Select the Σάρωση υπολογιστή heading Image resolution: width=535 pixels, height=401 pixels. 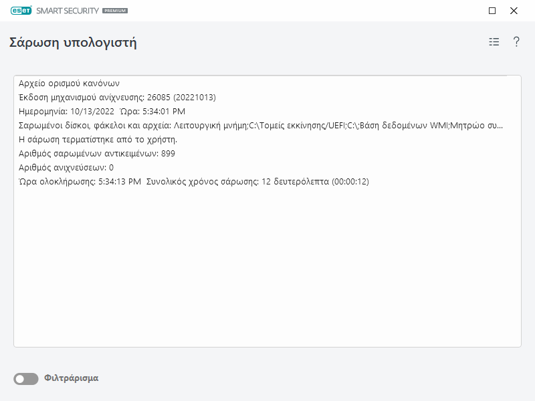coord(74,41)
